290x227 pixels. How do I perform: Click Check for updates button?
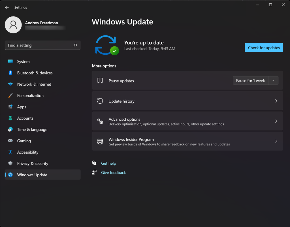tap(264, 48)
